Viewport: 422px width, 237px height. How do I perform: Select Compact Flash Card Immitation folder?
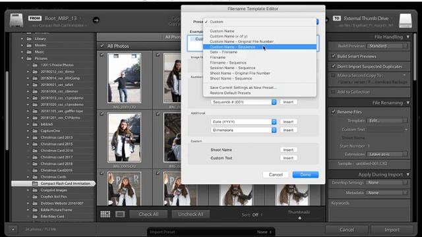point(53,184)
